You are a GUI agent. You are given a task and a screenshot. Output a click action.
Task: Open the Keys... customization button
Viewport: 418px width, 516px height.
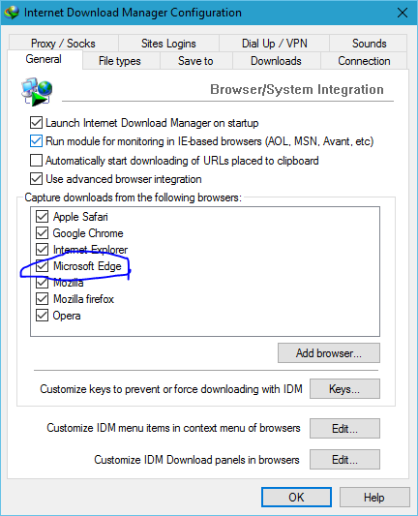pyautogui.click(x=344, y=389)
